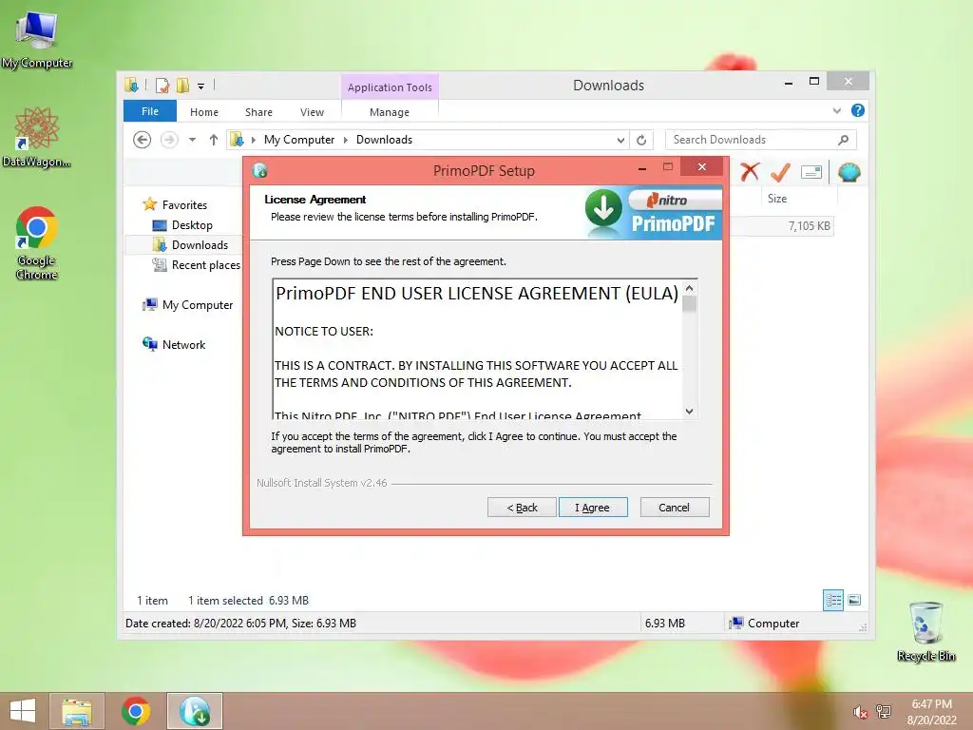973x730 pixels.
Task: Click the nitro PrimoPDF logo banner
Action: 654,213
